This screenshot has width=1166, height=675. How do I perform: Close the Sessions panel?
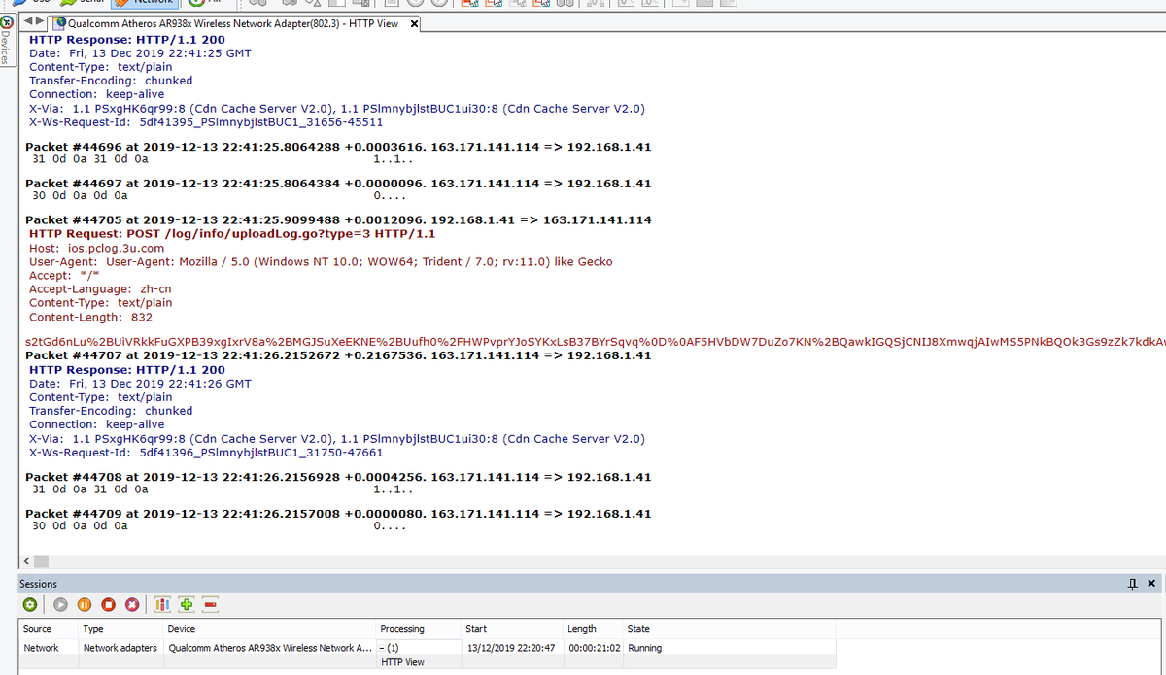[1151, 584]
